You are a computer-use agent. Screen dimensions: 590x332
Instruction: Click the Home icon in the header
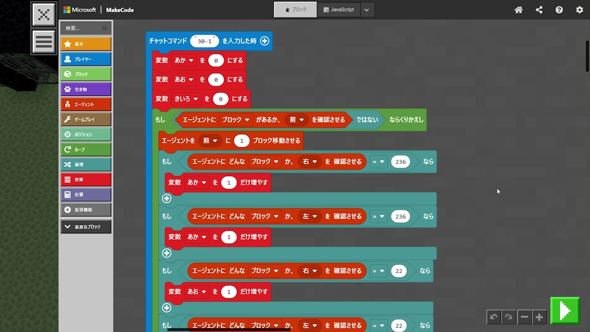(x=519, y=10)
